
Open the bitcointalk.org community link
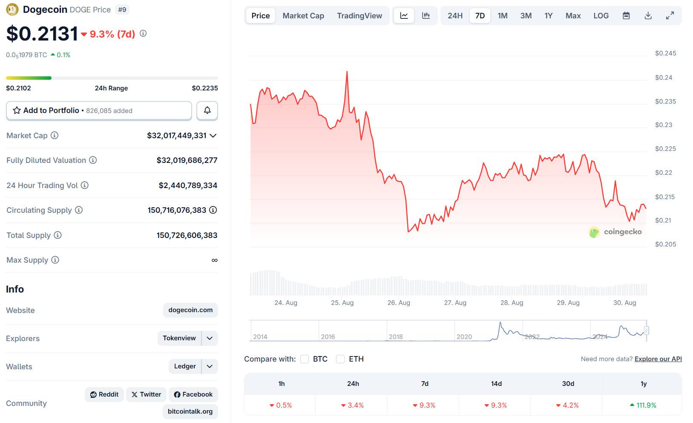pos(190,411)
